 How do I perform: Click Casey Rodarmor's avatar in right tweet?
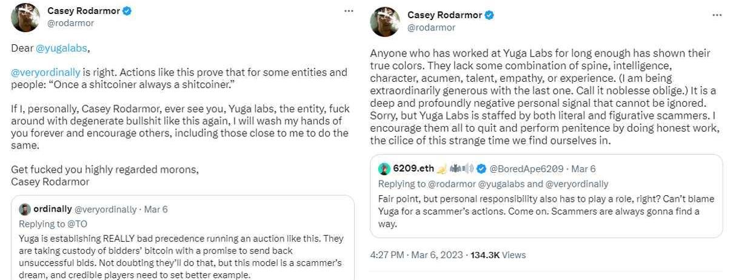pos(385,22)
